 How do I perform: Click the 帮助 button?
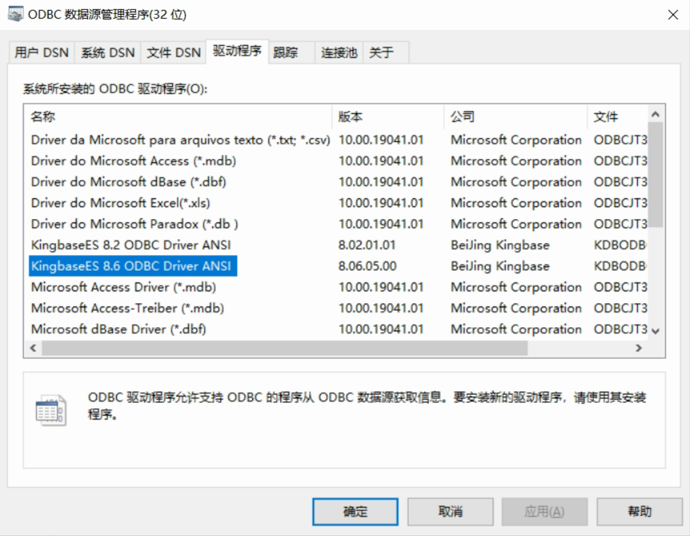pyautogui.click(x=640, y=511)
